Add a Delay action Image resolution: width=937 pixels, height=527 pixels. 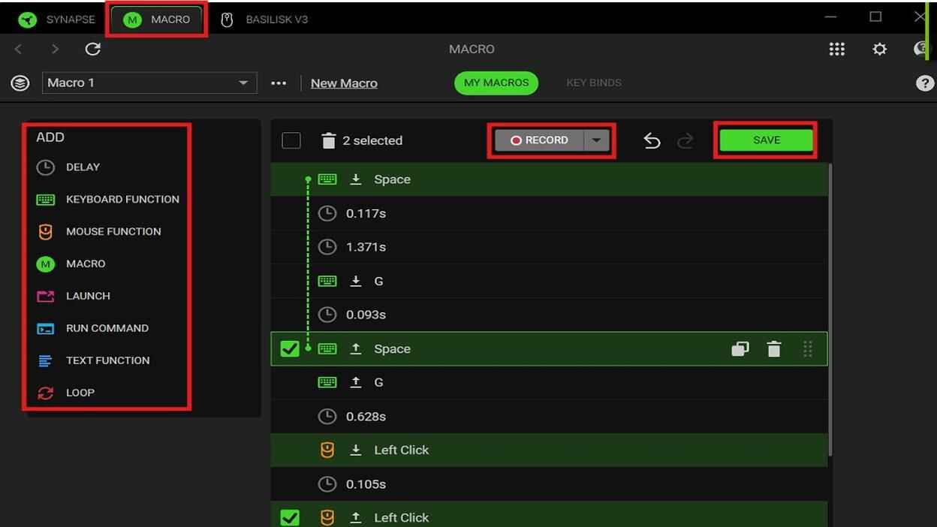click(68, 167)
